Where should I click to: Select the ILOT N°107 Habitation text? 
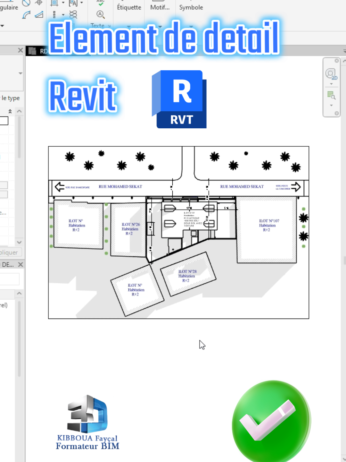point(268,225)
